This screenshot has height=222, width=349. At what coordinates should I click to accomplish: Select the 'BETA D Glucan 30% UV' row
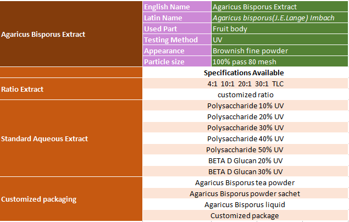pyautogui.click(x=245, y=171)
